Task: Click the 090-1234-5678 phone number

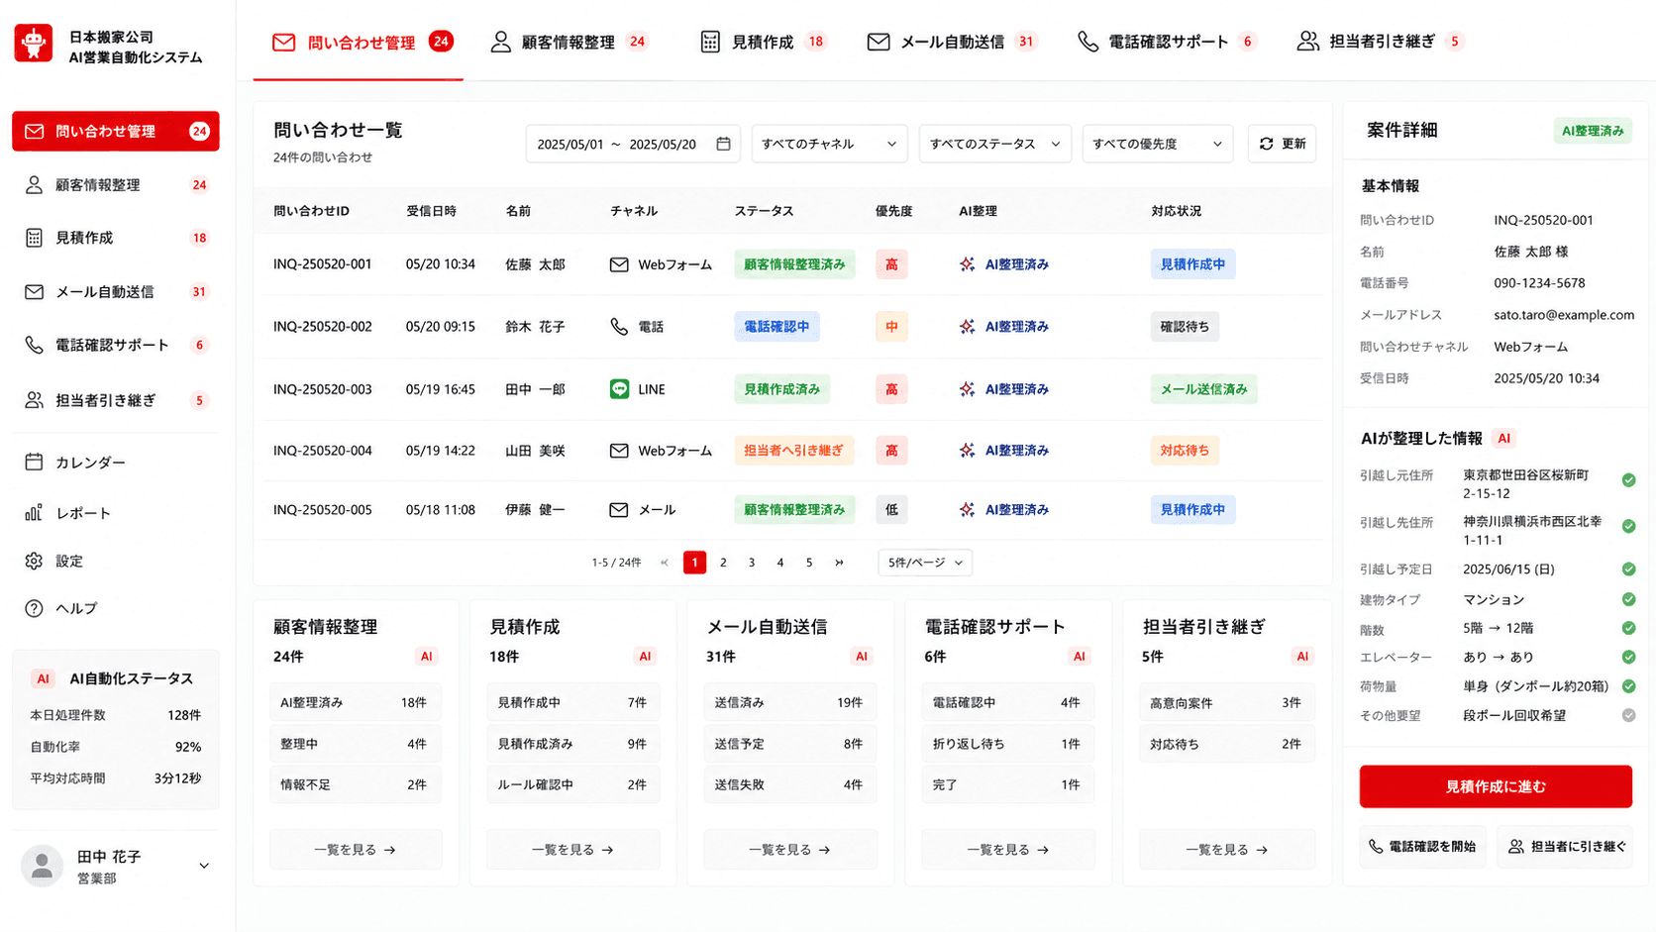Action: click(x=1539, y=283)
